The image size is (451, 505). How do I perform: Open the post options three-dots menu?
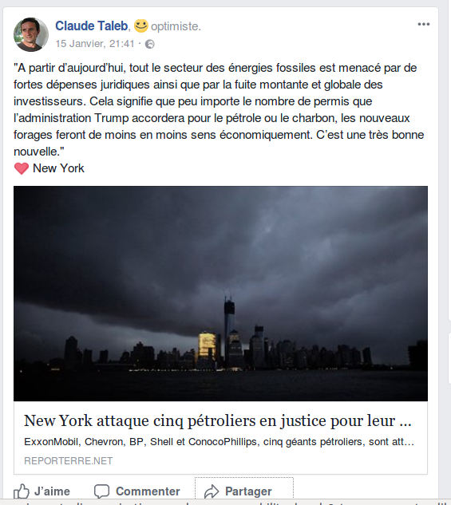pyautogui.click(x=424, y=24)
